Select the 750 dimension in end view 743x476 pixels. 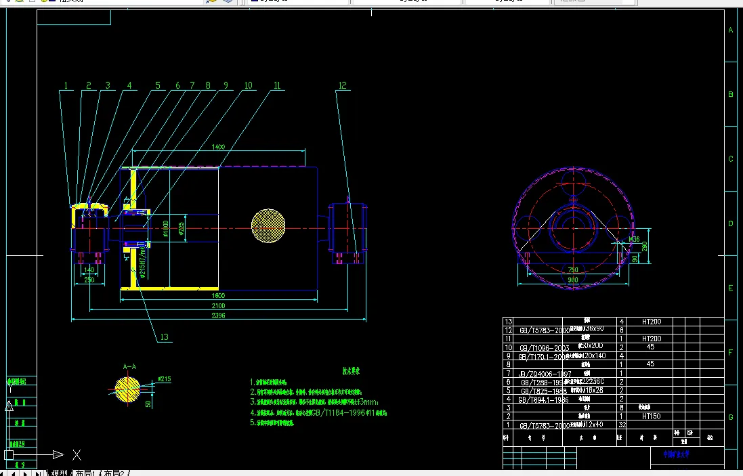pyautogui.click(x=573, y=270)
